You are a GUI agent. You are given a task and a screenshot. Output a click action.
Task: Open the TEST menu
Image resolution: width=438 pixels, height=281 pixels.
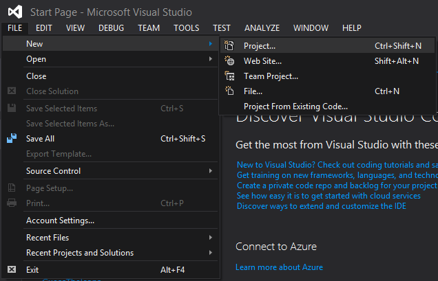point(222,28)
